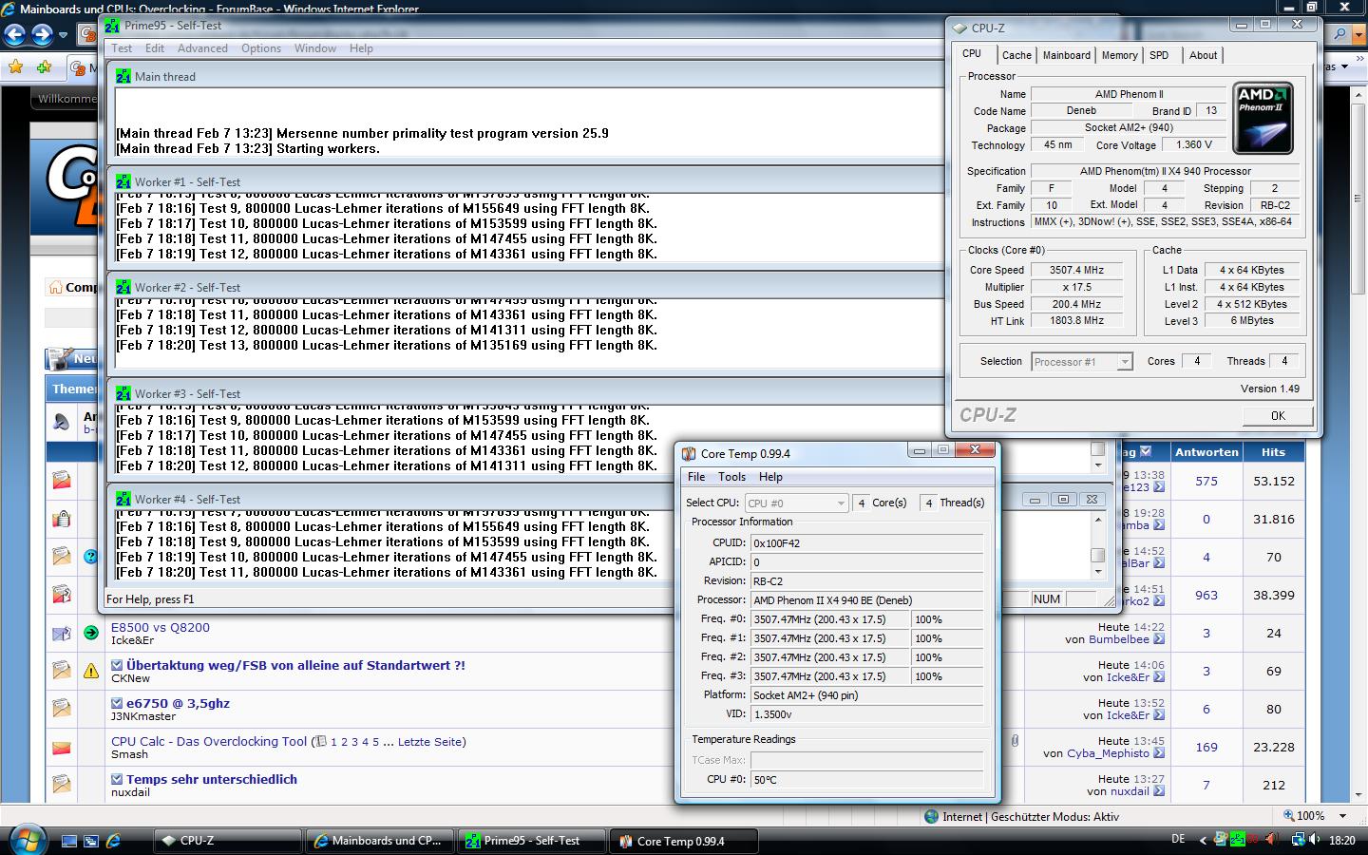Click Worker #1 window icon
Screen dimensions: 1368x855
pyautogui.click(x=123, y=181)
